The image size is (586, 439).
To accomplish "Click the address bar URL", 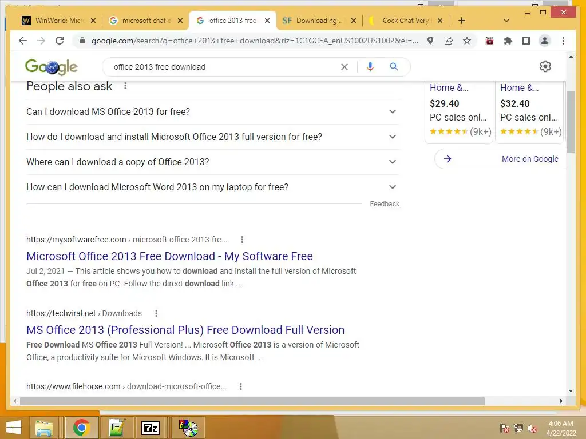I will pos(255,41).
